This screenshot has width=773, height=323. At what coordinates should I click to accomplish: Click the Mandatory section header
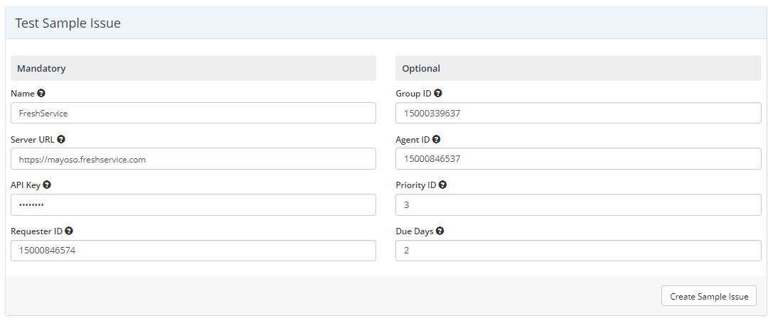coord(41,69)
